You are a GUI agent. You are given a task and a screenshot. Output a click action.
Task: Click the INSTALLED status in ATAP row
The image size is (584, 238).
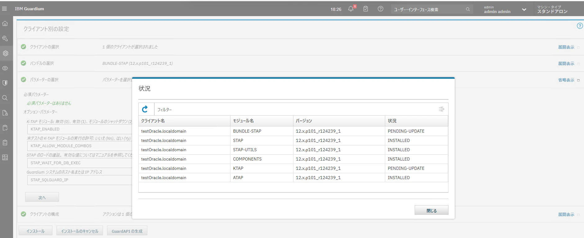[399, 178]
